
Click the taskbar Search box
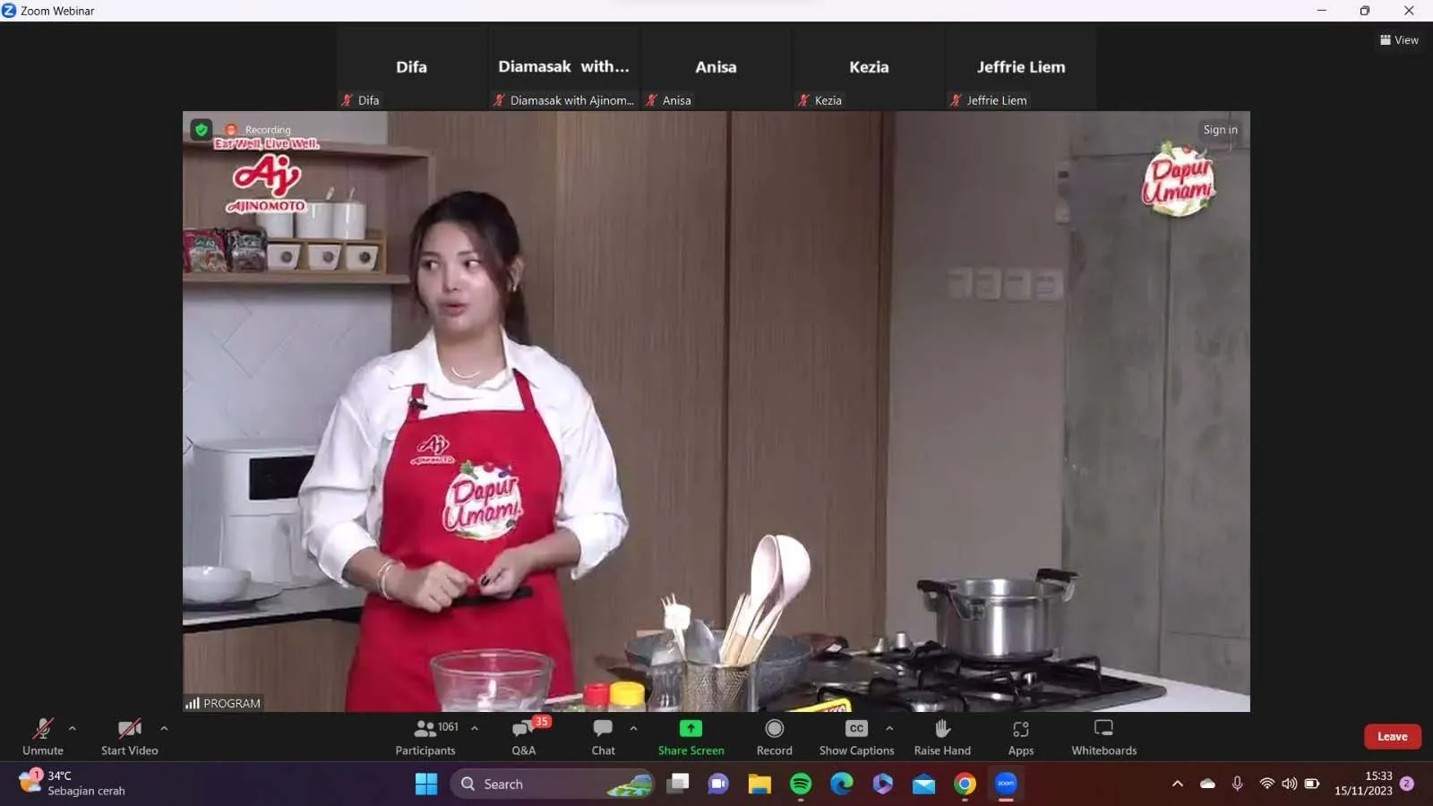coord(552,785)
